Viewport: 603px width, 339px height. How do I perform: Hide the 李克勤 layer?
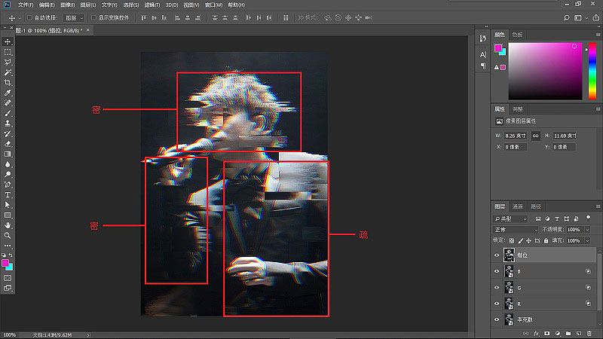[x=497, y=319]
